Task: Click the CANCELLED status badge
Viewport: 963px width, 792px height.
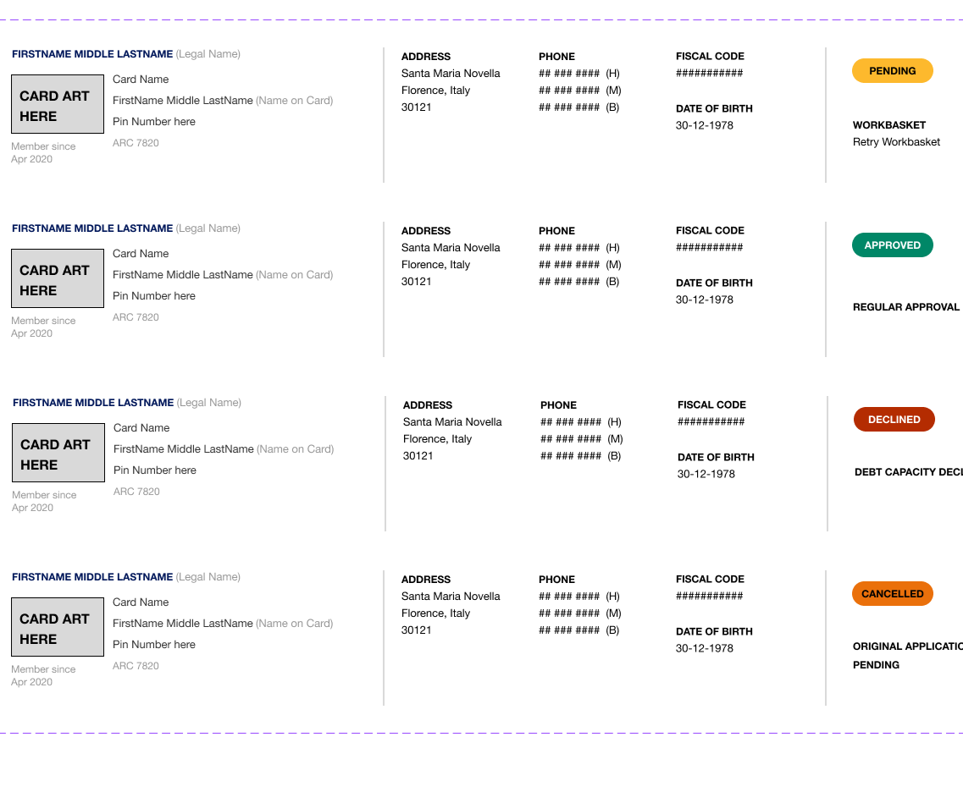Action: [892, 593]
